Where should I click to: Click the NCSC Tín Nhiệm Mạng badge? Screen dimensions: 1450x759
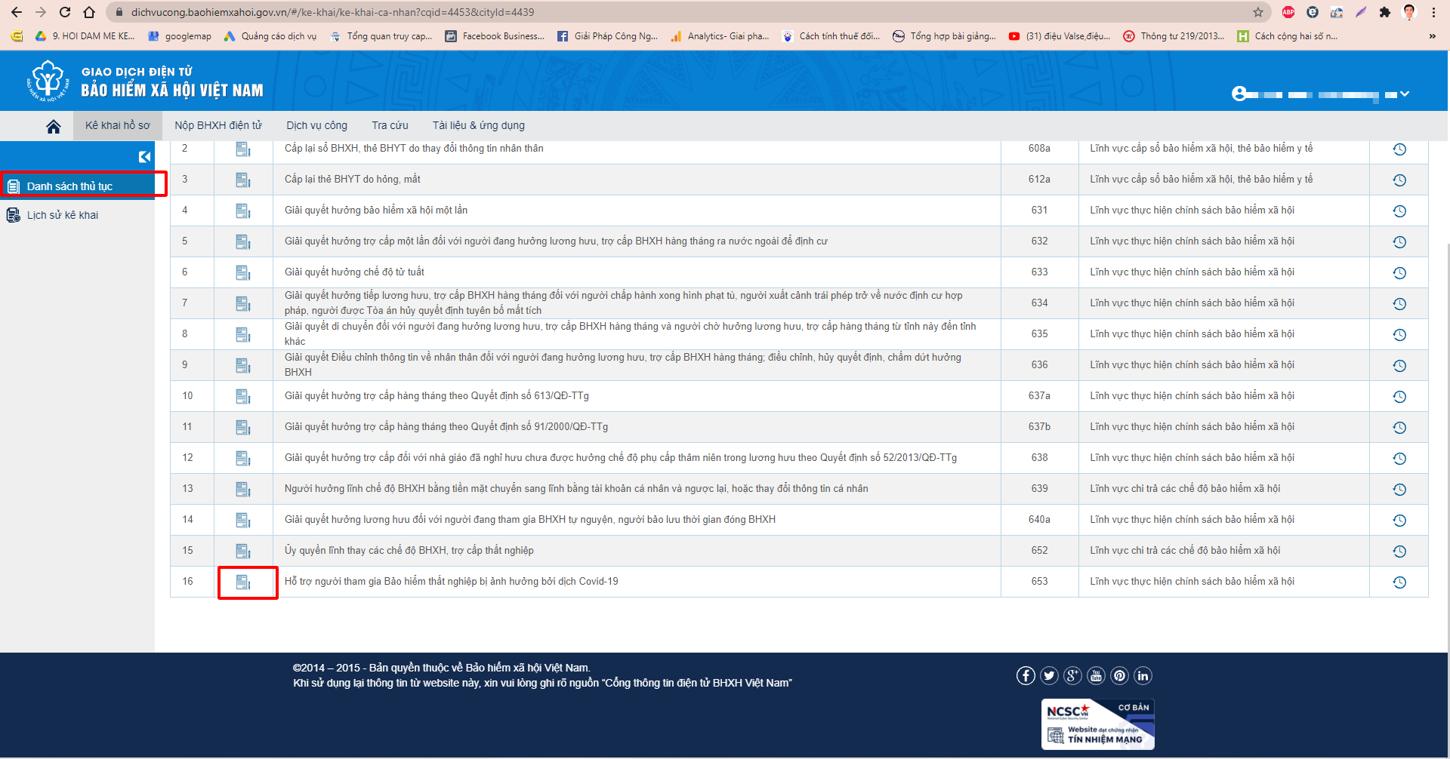pyautogui.click(x=1097, y=724)
